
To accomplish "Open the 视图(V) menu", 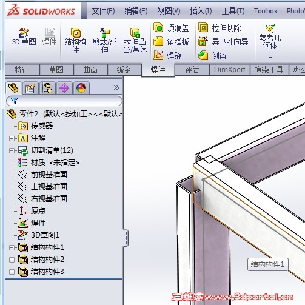I will point(169,11).
